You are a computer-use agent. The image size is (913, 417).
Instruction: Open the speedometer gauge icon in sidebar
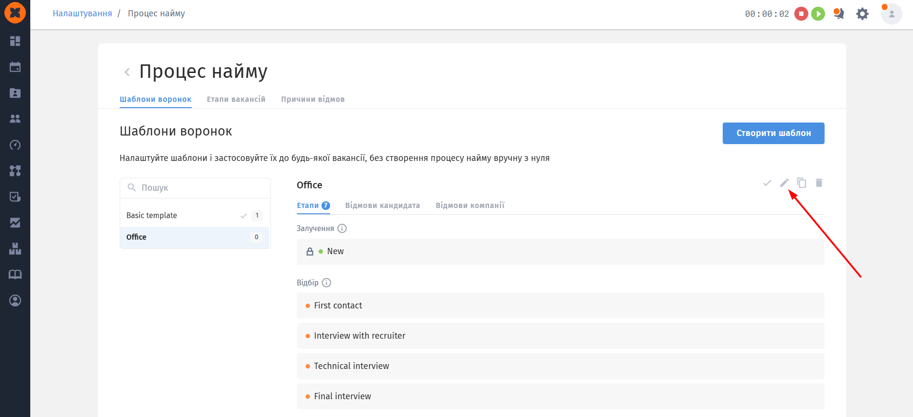15,145
